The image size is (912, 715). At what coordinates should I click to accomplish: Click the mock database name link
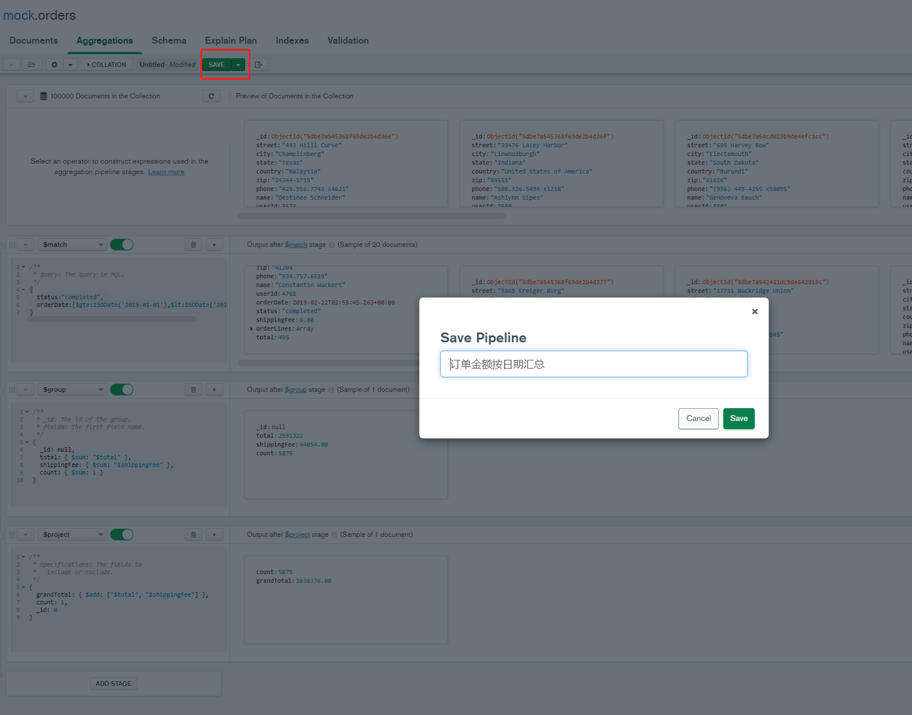click(19, 15)
